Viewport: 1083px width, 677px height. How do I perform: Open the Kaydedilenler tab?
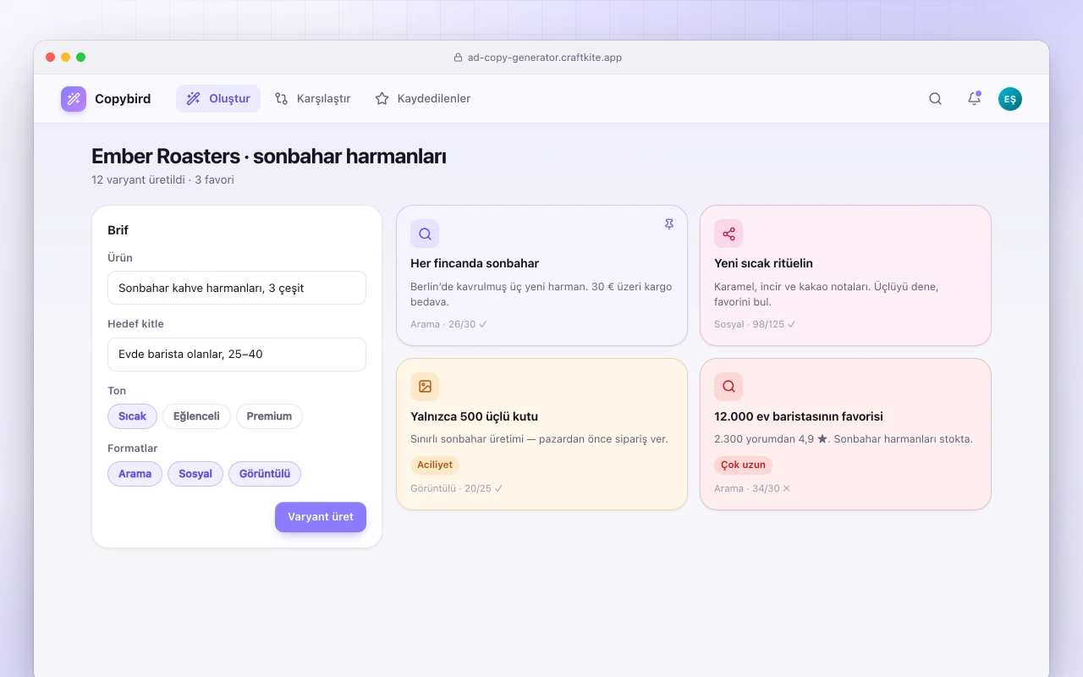coord(422,99)
